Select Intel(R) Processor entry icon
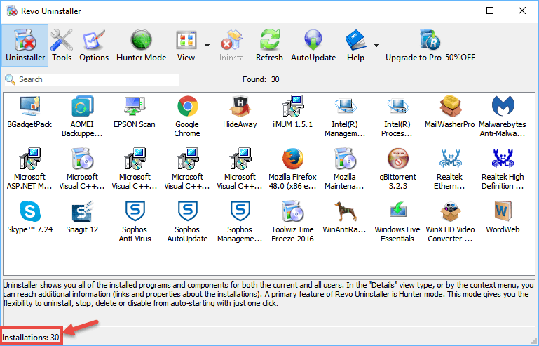The width and height of the screenshot is (539, 346). click(x=397, y=106)
